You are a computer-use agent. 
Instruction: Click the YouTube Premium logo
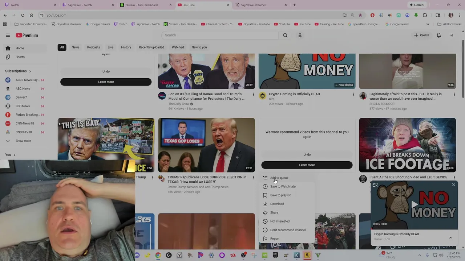coord(27,35)
